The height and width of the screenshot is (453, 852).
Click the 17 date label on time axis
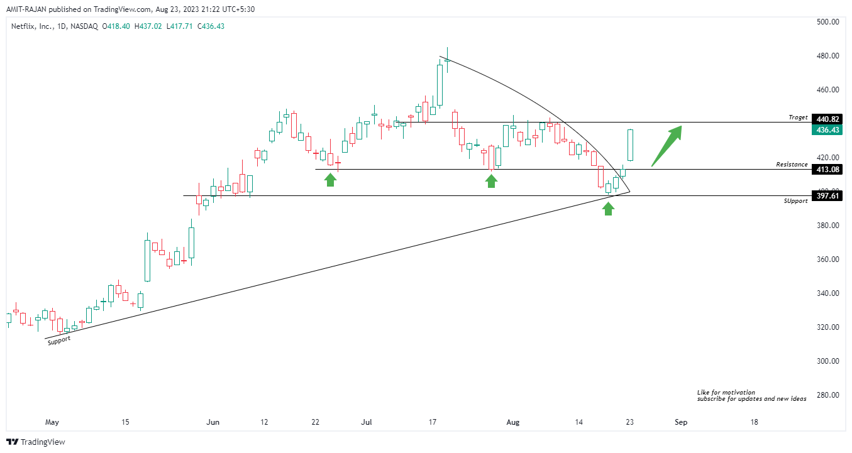433,422
